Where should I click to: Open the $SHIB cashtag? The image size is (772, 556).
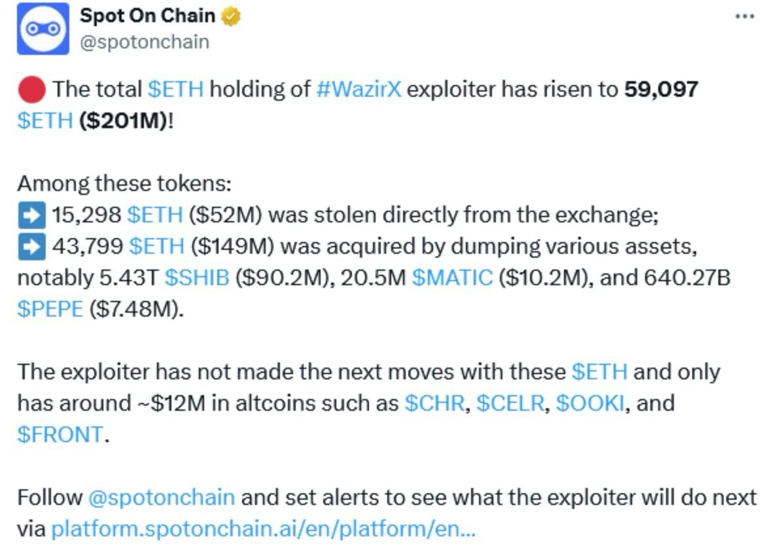[x=196, y=277]
